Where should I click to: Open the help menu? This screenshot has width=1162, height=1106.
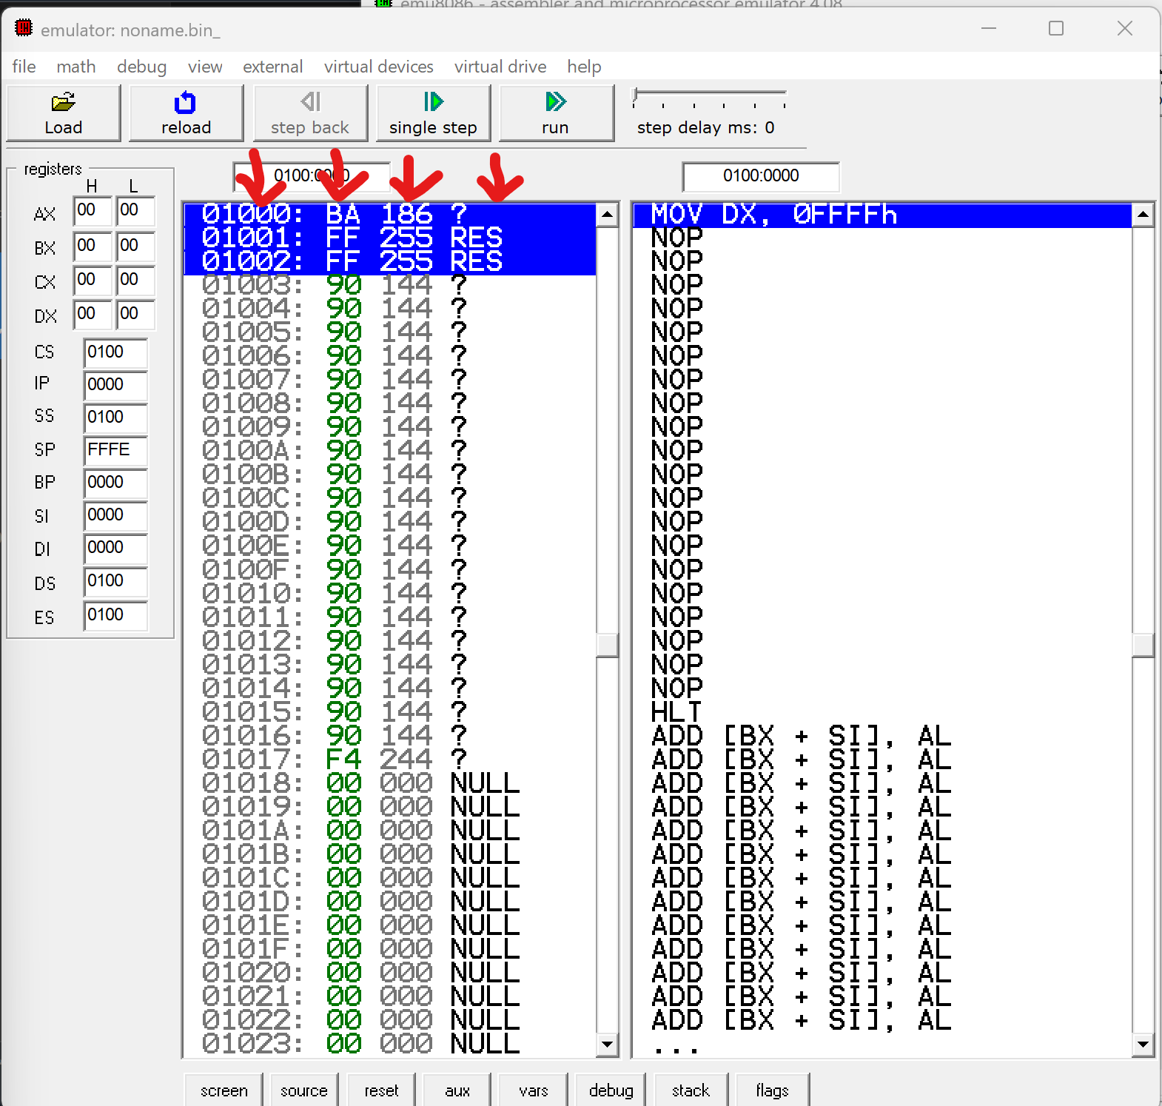point(584,67)
